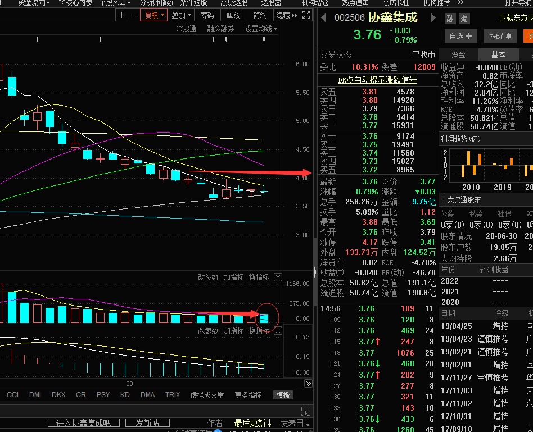Click 卖五 3.81 order row
Viewport: 533px width, 432px height.
point(377,92)
